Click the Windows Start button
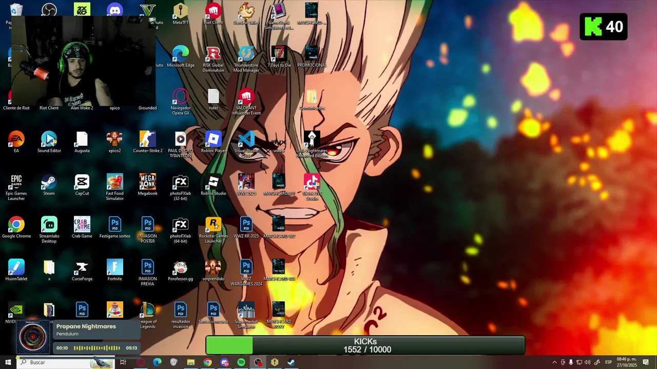This screenshot has width=657, height=369. point(8,362)
